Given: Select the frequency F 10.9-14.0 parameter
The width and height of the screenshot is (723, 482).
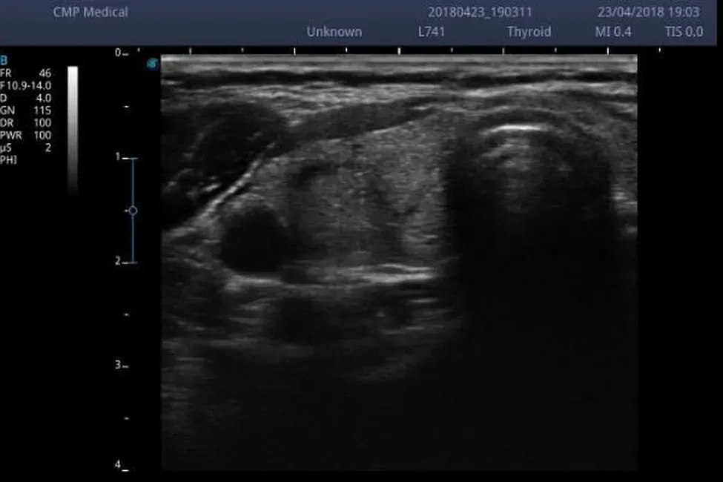Looking at the screenshot, I should (x=26, y=84).
